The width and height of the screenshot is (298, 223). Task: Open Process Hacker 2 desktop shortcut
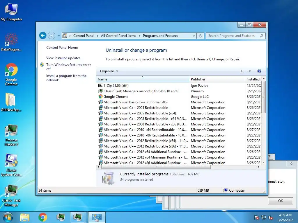11,135
